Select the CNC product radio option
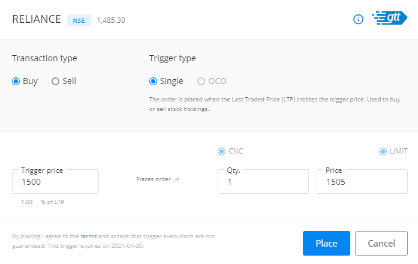The image size is (418, 264). coord(221,151)
